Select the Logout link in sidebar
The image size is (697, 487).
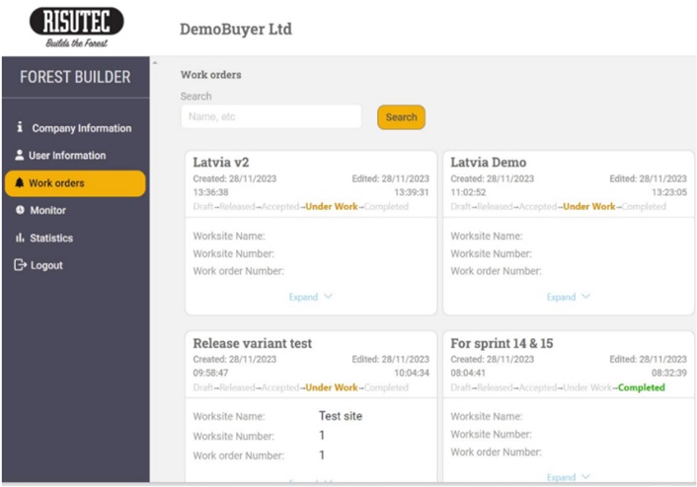click(x=46, y=266)
